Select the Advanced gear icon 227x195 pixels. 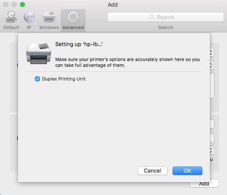click(73, 17)
